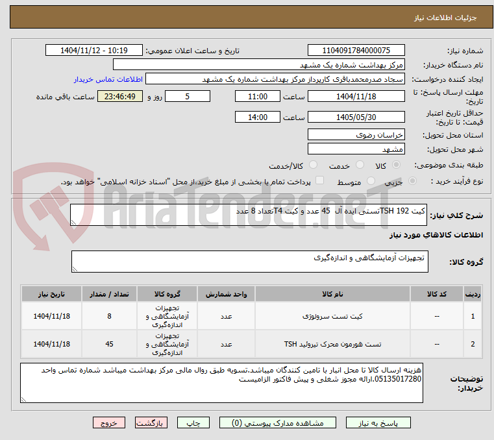The height and width of the screenshot is (440, 494).
Task: Click the remaining days field showing 5
Action: 188,96
